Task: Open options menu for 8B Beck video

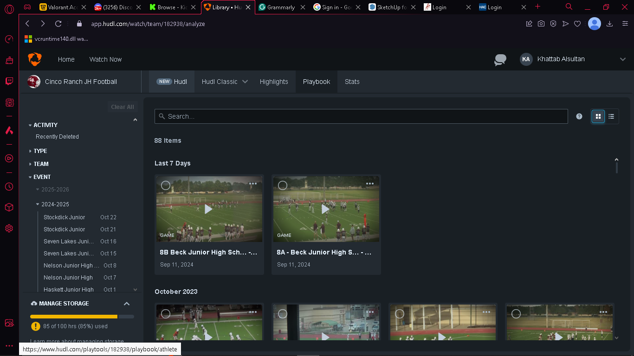Action: point(253,184)
